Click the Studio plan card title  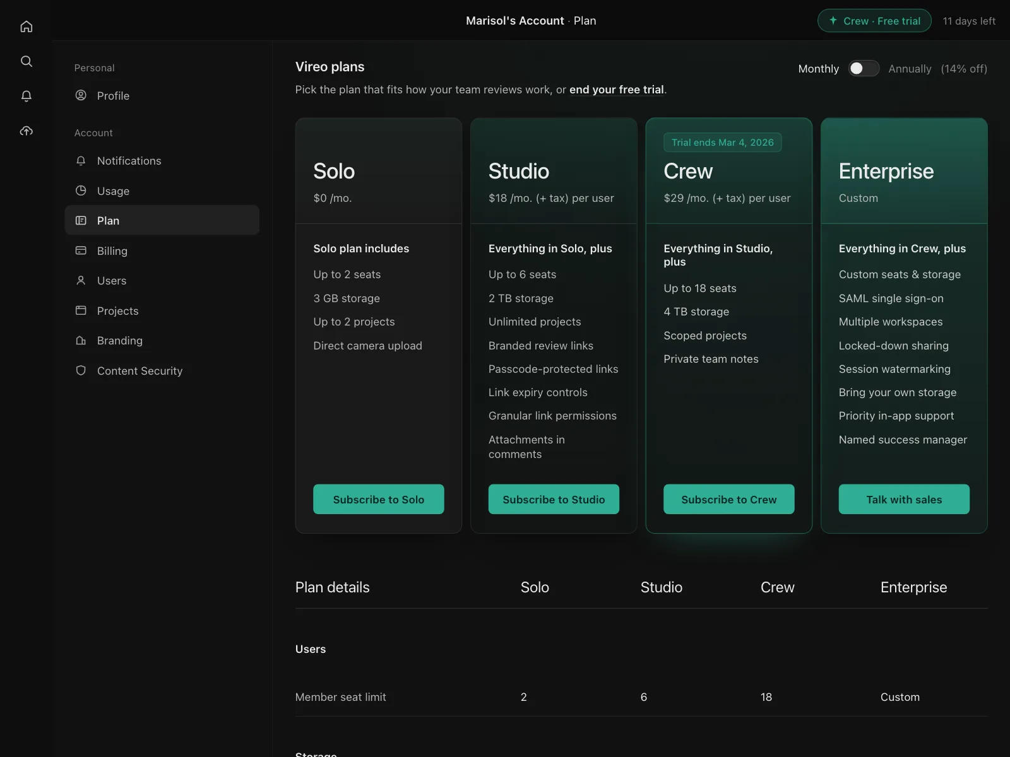pyautogui.click(x=519, y=171)
